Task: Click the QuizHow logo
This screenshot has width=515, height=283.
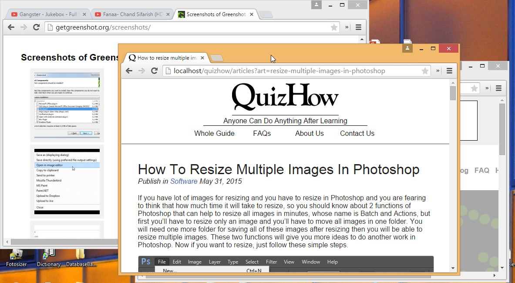Action: pos(285,97)
